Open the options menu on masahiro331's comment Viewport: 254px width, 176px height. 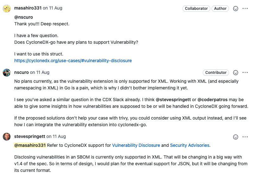point(245,9)
